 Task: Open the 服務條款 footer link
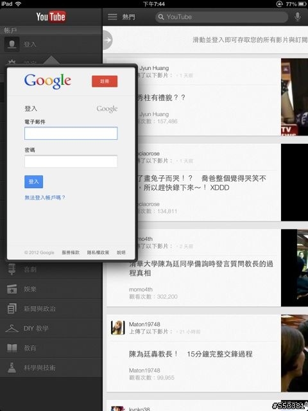71,252
